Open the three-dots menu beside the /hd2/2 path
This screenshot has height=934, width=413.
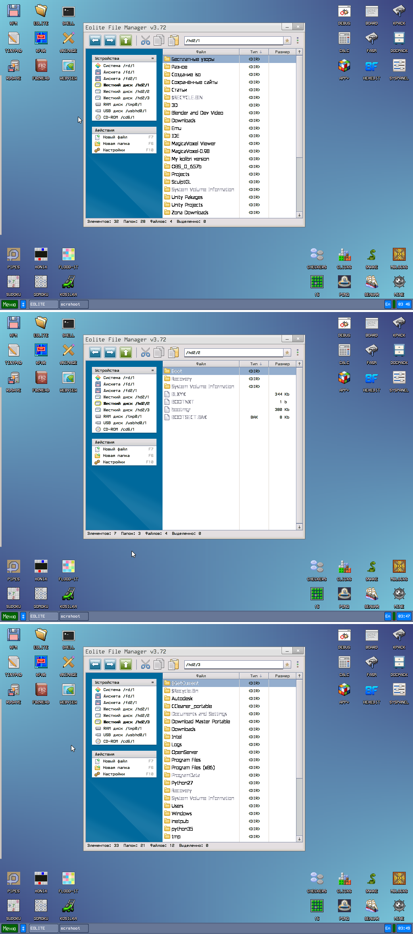[298, 352]
